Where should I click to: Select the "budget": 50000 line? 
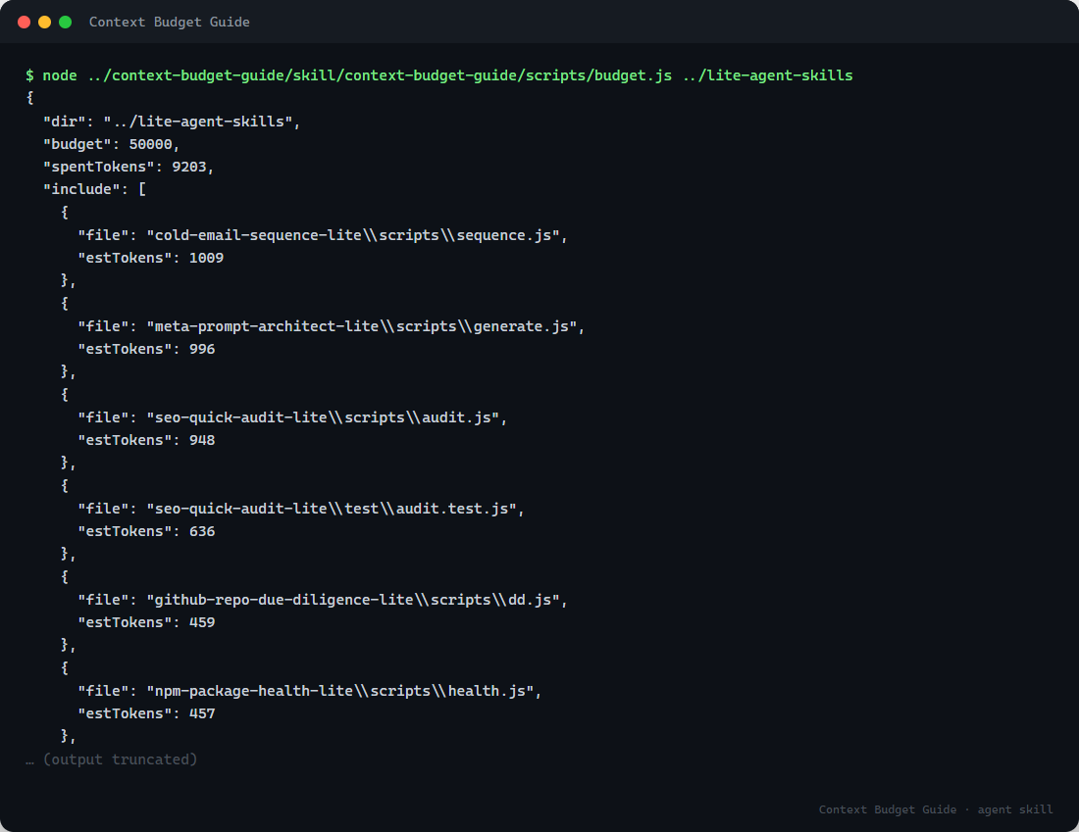112,144
